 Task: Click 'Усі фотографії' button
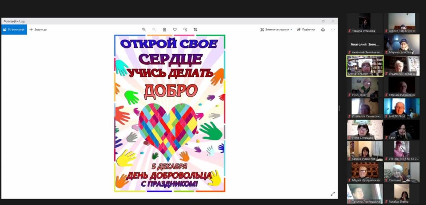tap(14, 30)
